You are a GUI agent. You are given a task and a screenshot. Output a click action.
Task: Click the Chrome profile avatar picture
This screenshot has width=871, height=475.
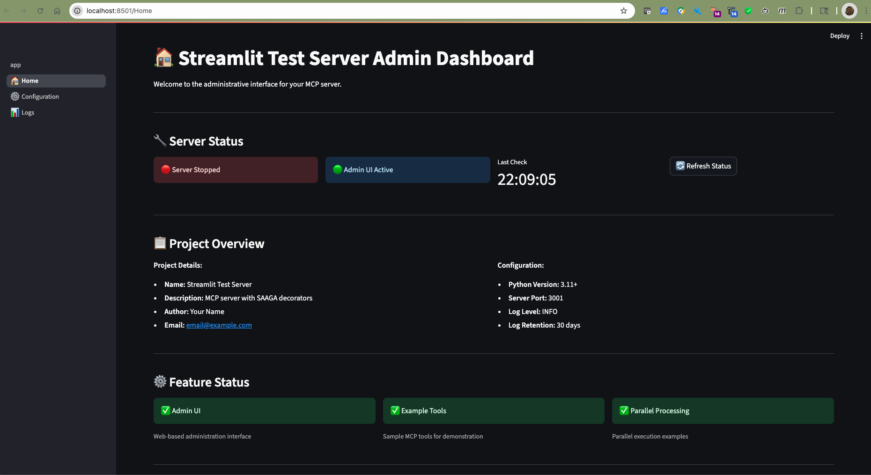tap(850, 10)
